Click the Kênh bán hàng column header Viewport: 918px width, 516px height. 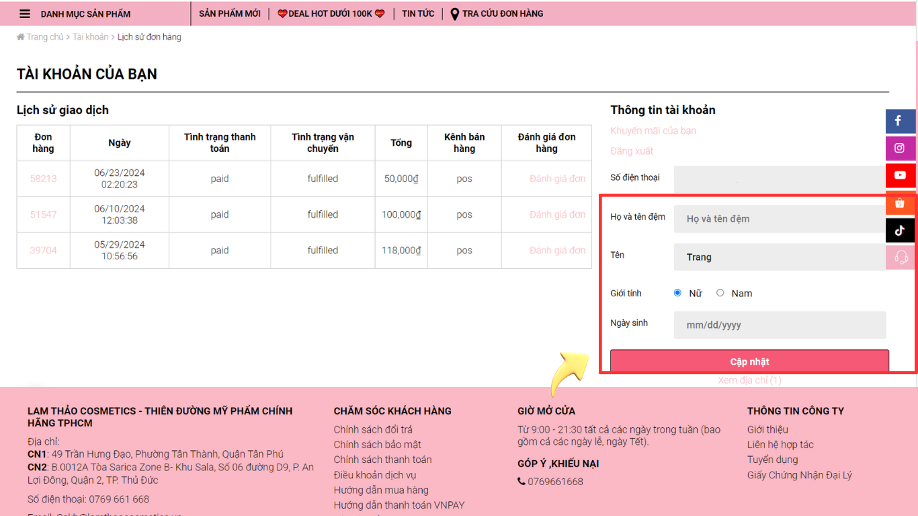[x=464, y=142]
